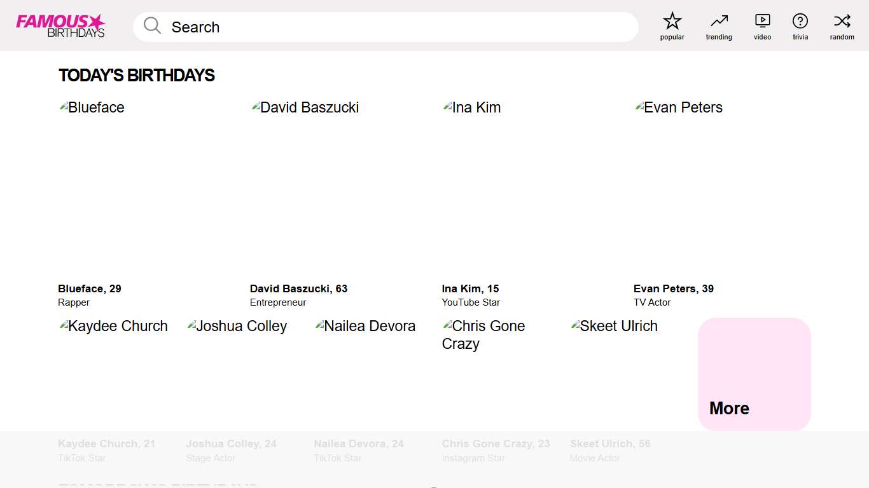Open Blueface's profile thumbnail
The height and width of the screenshot is (488, 869).
click(x=92, y=107)
